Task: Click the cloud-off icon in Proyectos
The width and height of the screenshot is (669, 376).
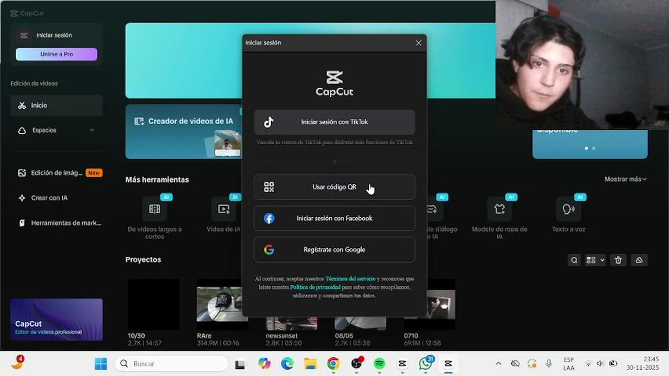Action: 639,260
